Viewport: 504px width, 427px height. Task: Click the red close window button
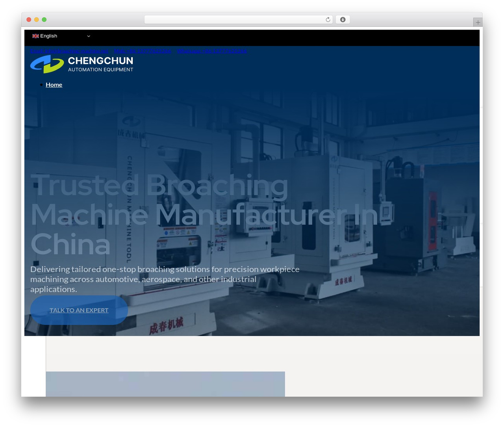coord(29,20)
